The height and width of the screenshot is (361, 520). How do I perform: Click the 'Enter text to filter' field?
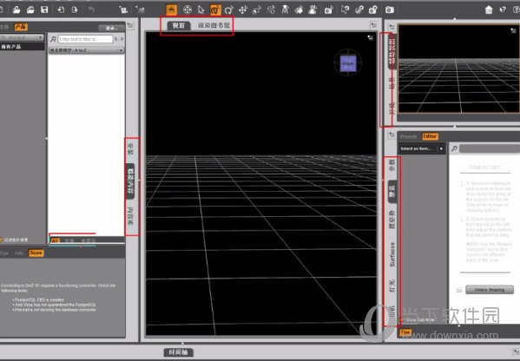(86, 39)
